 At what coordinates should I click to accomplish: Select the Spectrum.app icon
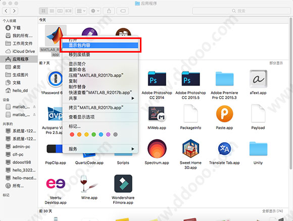tap(157, 149)
